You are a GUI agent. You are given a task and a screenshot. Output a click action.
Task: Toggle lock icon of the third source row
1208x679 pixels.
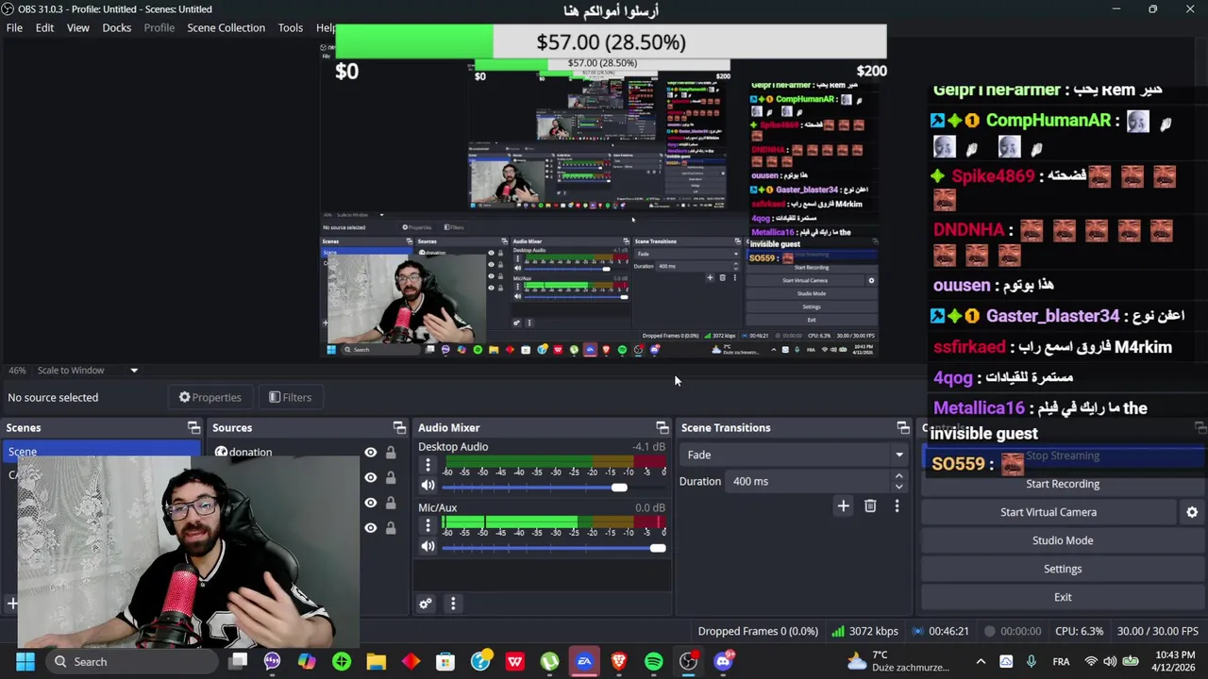tap(391, 503)
